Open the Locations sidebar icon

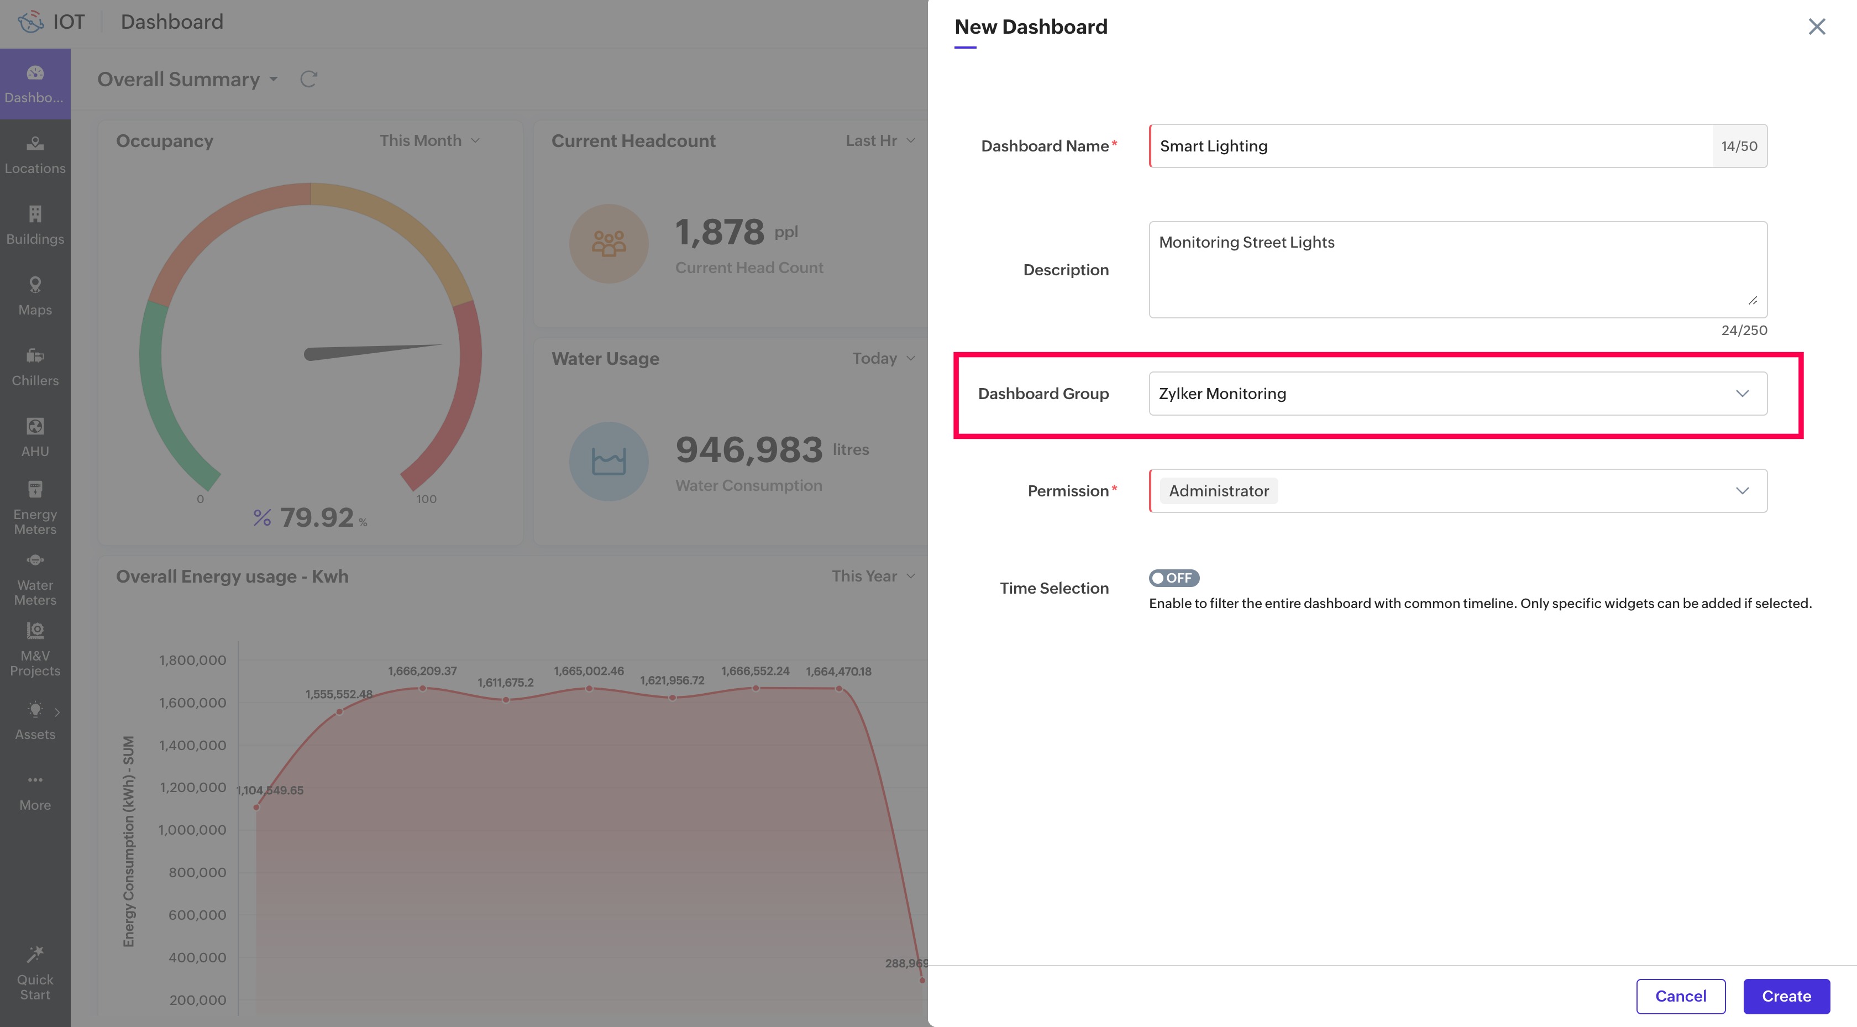[35, 154]
